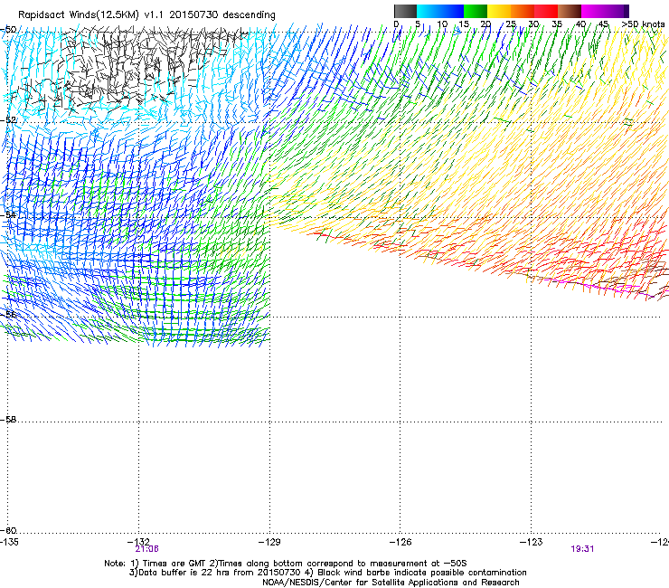Screen dimensions: 669x588
Task: Click the yellow 20-25 knots legend swatch
Action: (x=499, y=11)
